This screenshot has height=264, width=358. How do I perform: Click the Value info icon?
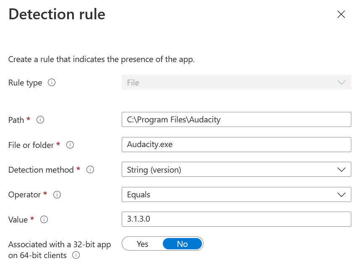(44, 220)
